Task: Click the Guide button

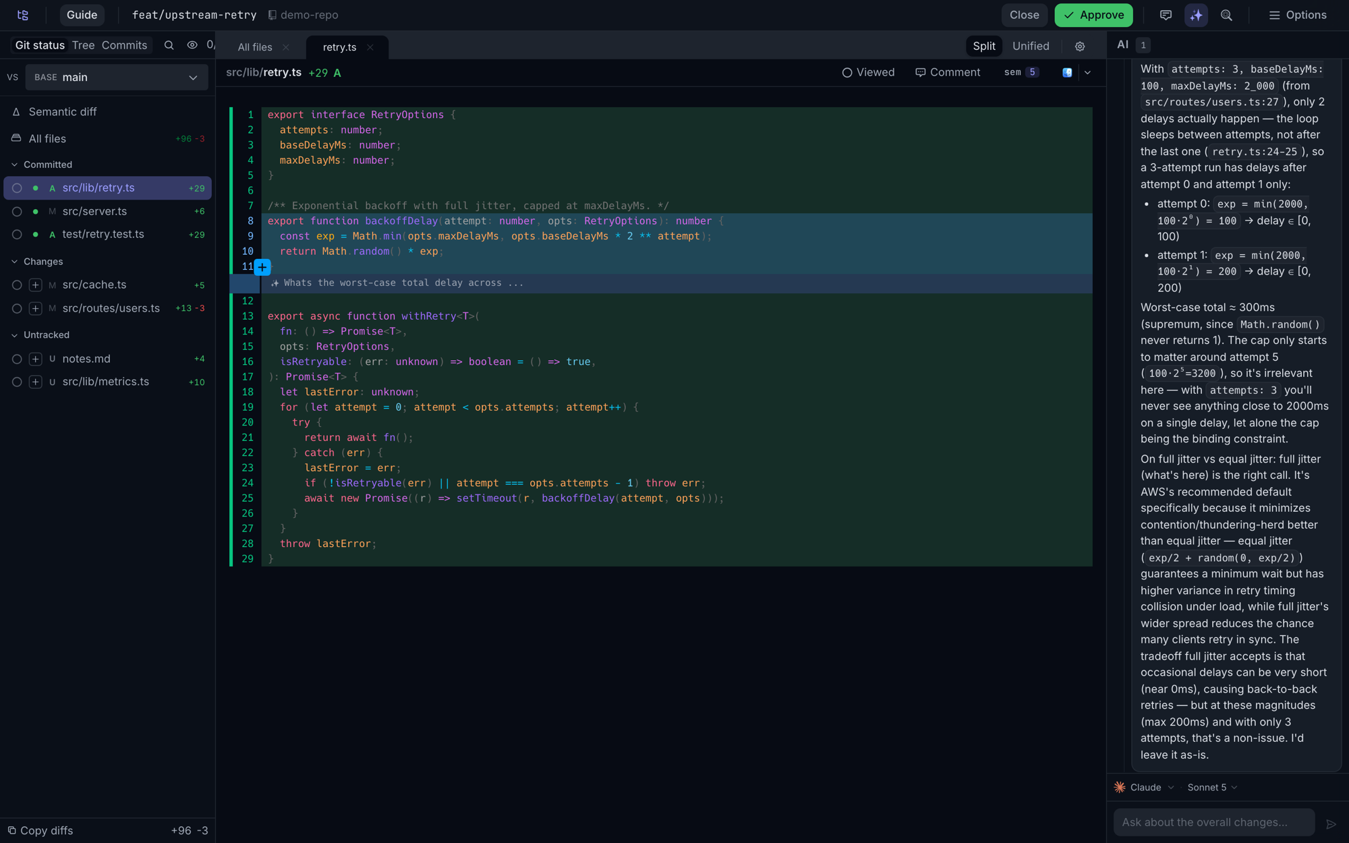Action: point(82,15)
